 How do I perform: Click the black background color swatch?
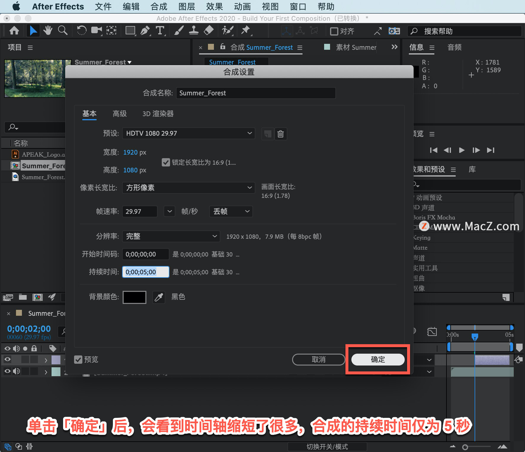pyautogui.click(x=135, y=297)
